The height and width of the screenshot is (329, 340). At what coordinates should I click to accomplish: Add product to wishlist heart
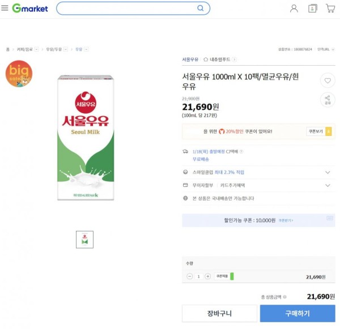[x=328, y=80]
